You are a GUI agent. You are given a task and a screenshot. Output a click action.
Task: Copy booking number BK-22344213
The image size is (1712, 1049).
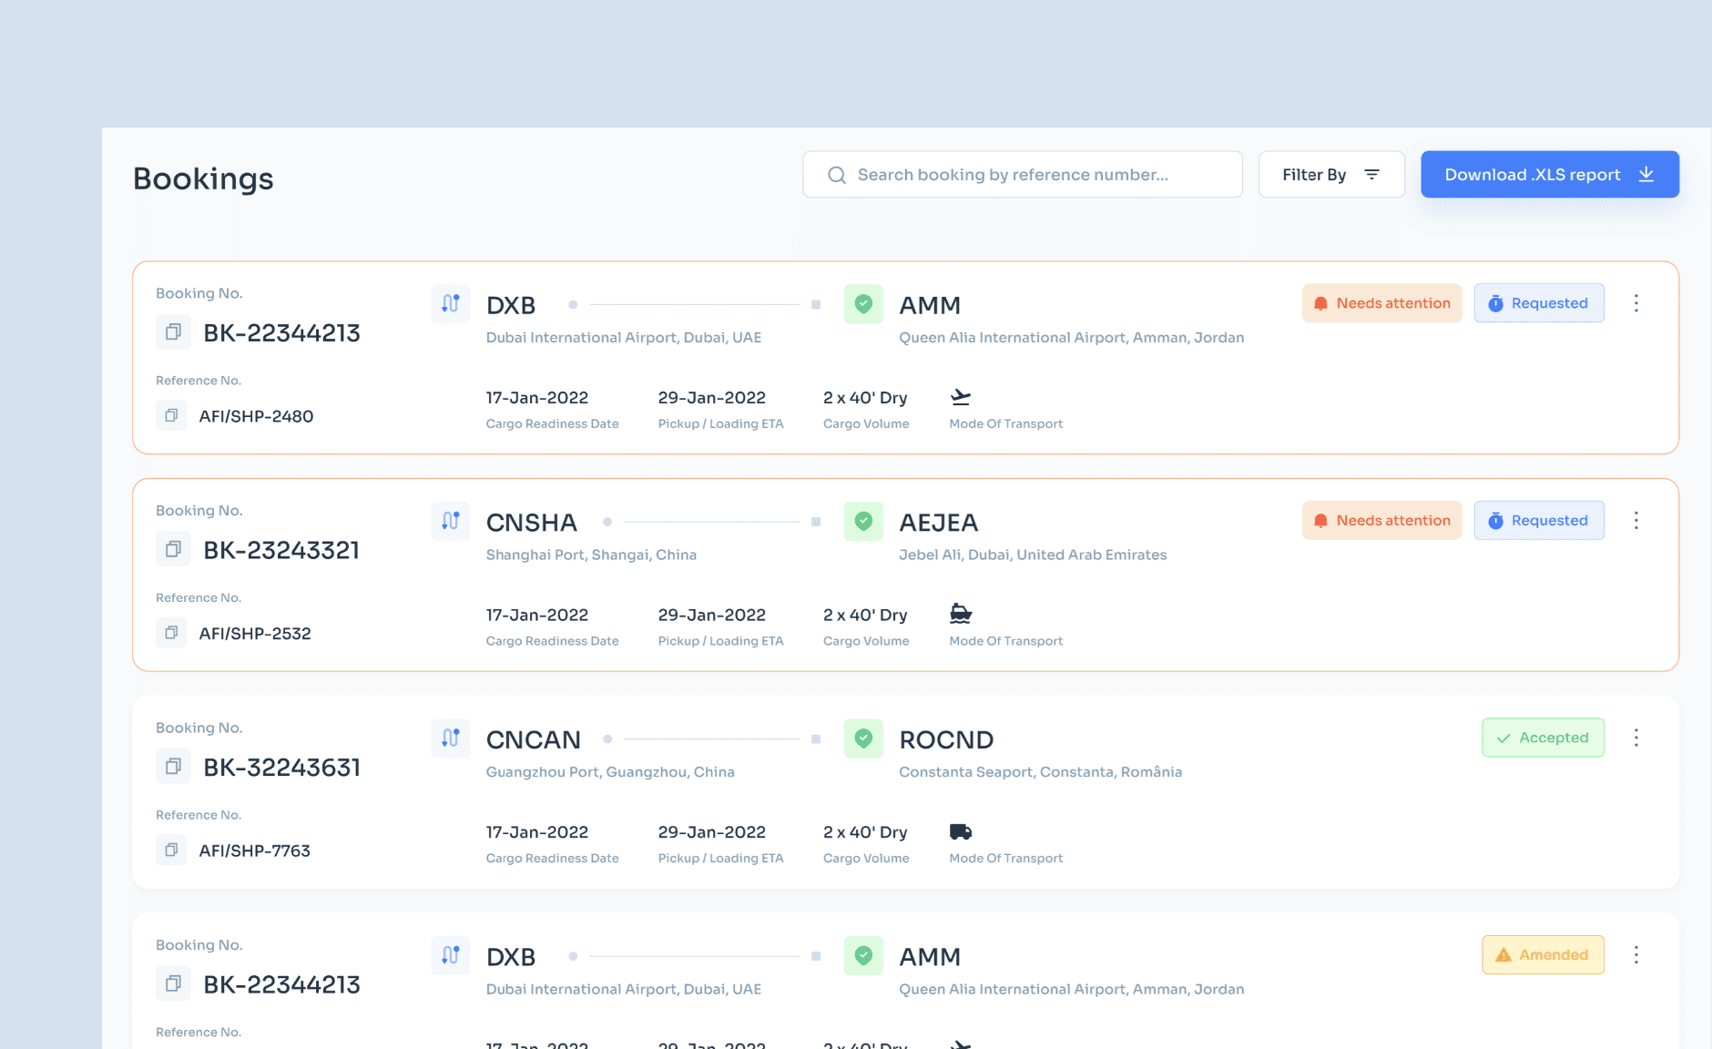tap(173, 331)
